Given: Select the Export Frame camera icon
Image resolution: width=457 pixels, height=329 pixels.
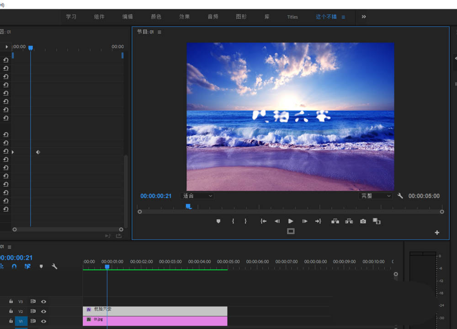Looking at the screenshot, I should click(363, 221).
